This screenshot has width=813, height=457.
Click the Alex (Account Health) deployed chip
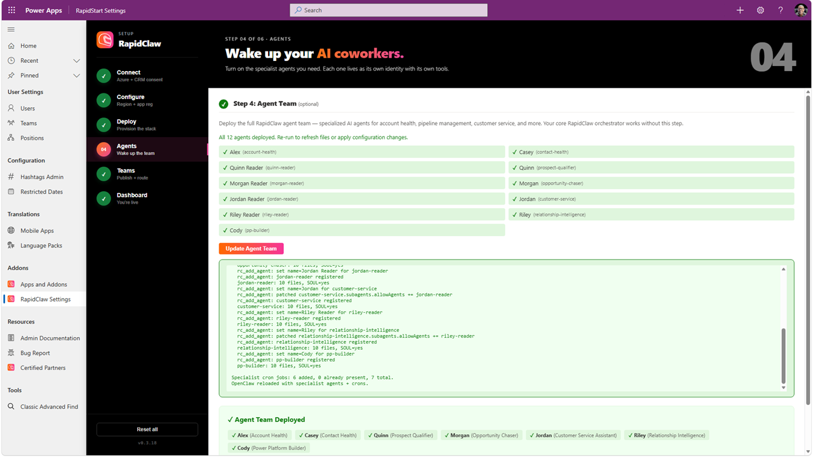tap(260, 435)
